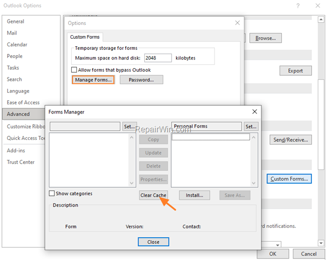The height and width of the screenshot is (260, 326).
Task: Select People in Outlook Options sidebar
Action: (15, 56)
